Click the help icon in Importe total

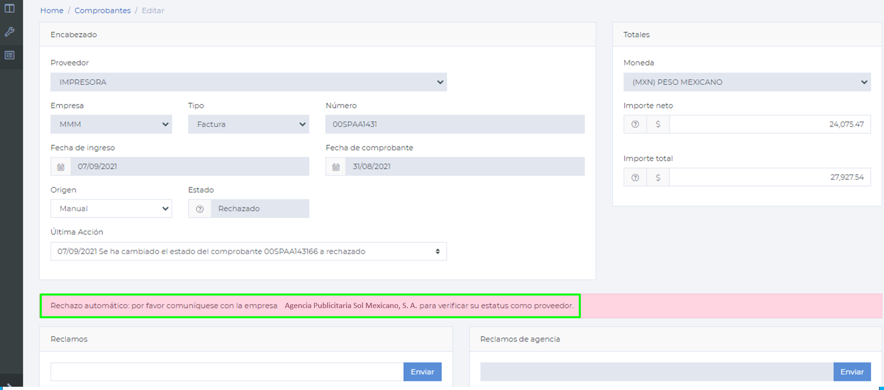635,177
